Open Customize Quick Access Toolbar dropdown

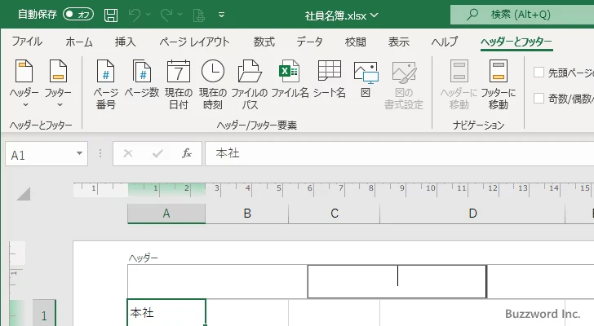[222, 15]
